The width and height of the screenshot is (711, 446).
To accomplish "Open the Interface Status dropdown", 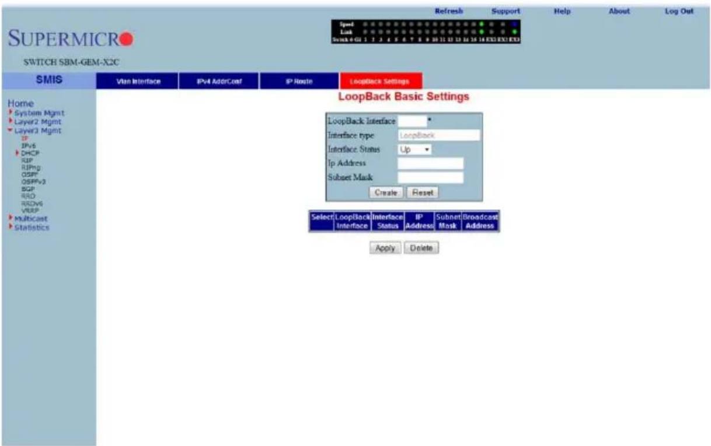I will (414, 150).
